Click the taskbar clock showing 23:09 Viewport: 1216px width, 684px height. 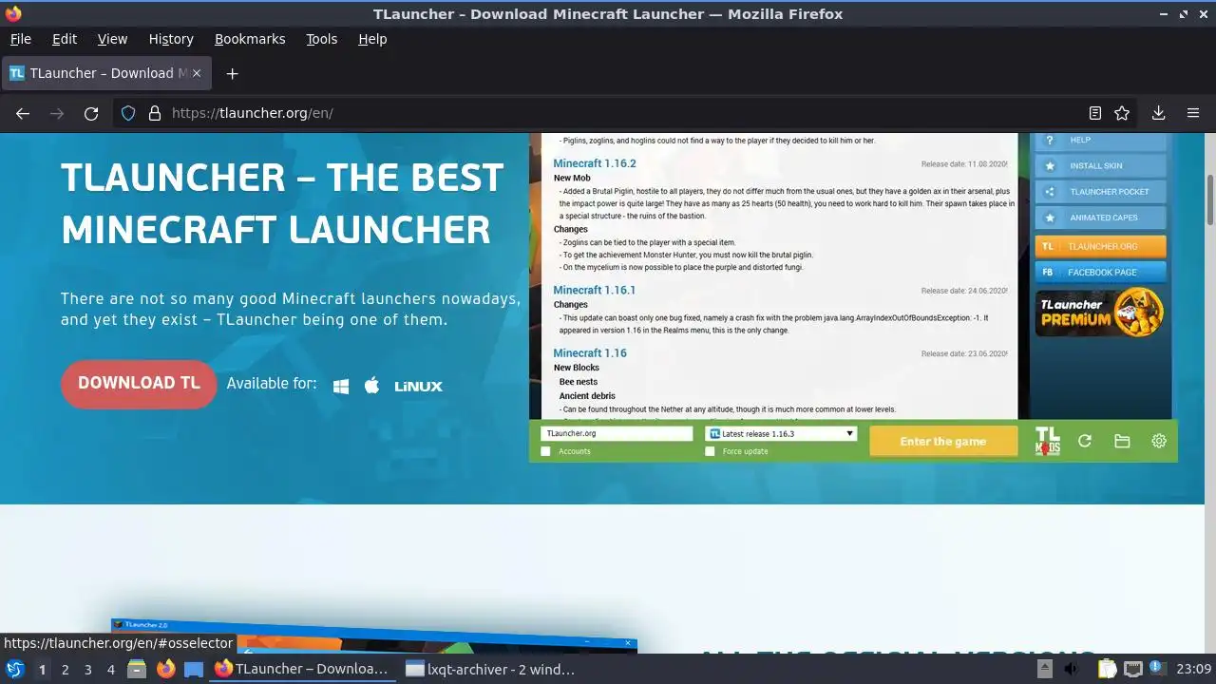click(x=1194, y=670)
